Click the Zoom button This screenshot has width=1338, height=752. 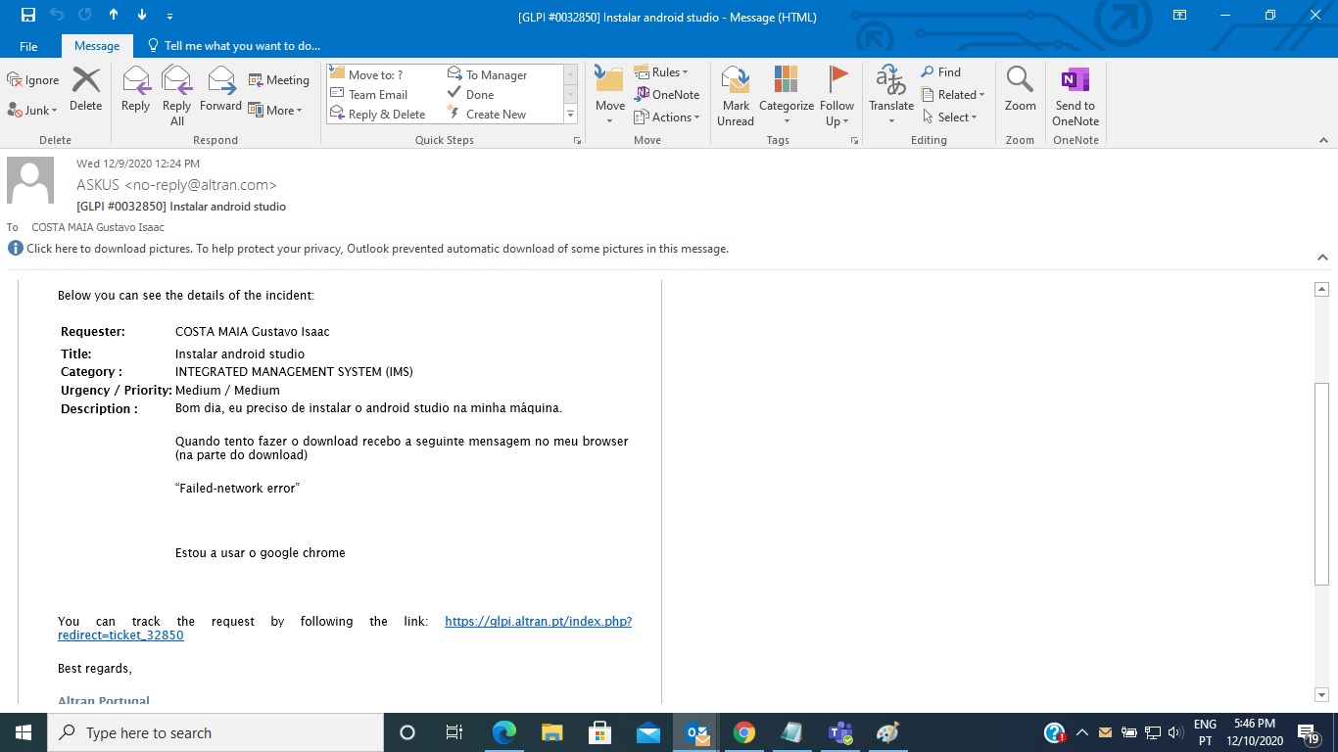coord(1020,90)
